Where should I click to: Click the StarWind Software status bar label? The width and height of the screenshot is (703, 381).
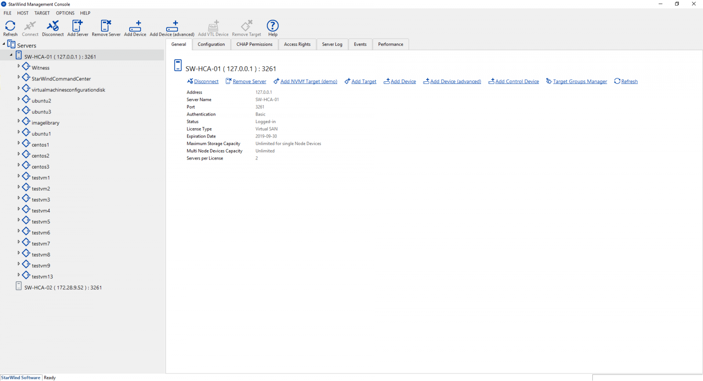pos(21,377)
